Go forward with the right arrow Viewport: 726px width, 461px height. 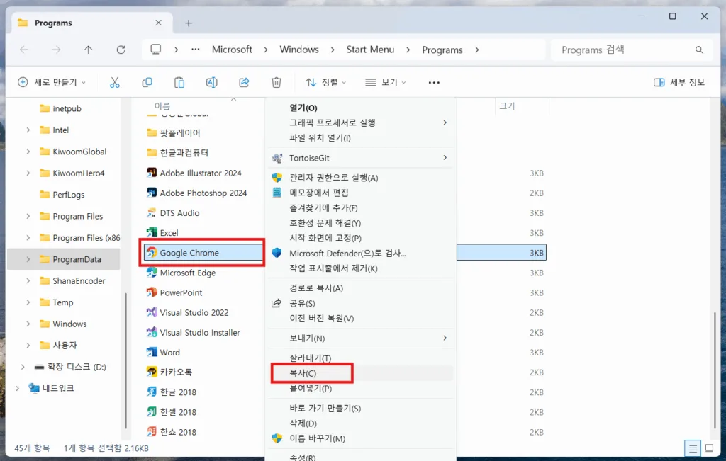pos(56,50)
